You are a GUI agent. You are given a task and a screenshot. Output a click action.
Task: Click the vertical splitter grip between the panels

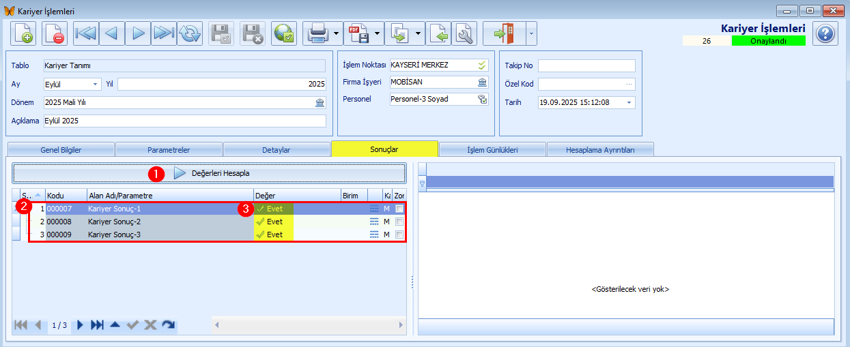click(412, 282)
